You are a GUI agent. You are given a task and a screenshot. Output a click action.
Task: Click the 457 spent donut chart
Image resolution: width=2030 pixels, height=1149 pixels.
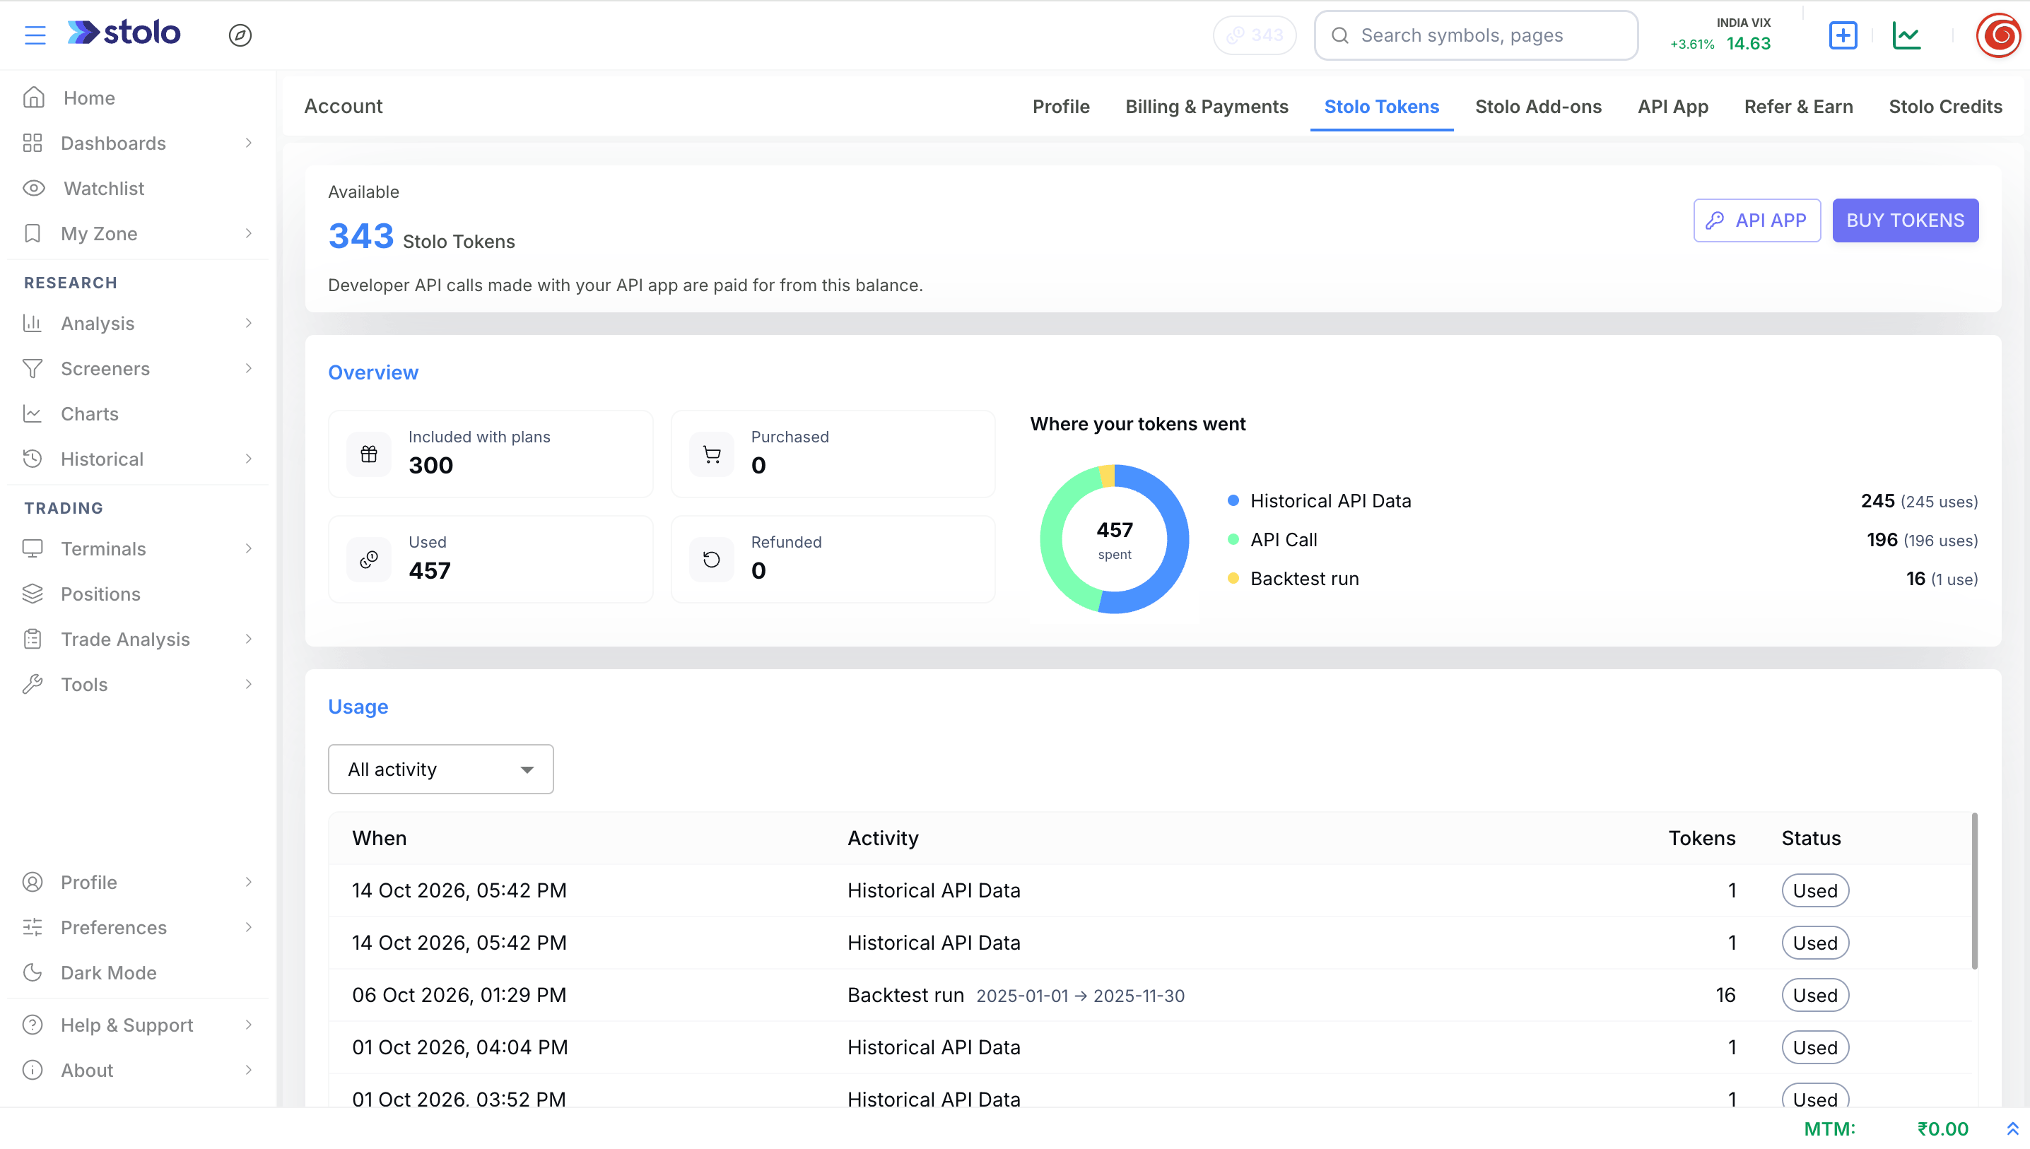[x=1114, y=539]
